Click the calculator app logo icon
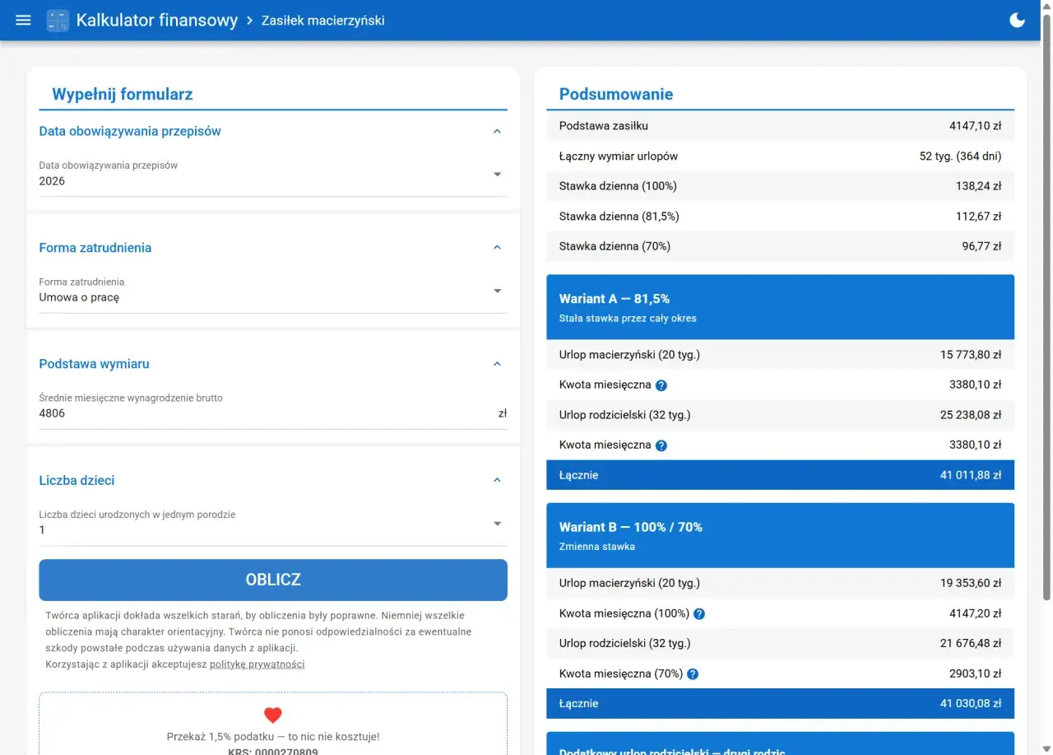The width and height of the screenshot is (1053, 755). (x=57, y=20)
